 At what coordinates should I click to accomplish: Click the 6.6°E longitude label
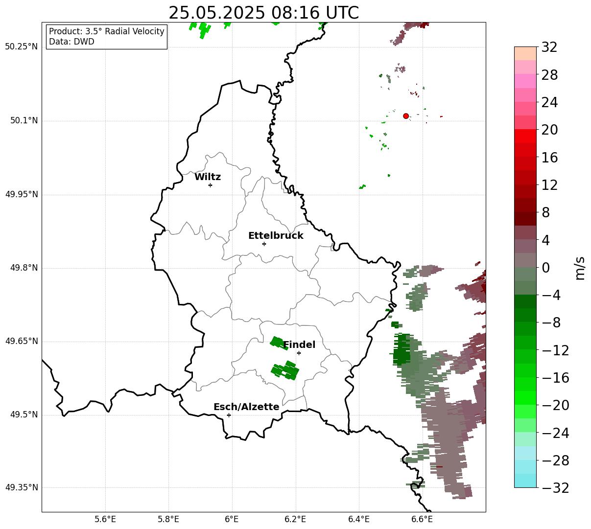point(422,519)
